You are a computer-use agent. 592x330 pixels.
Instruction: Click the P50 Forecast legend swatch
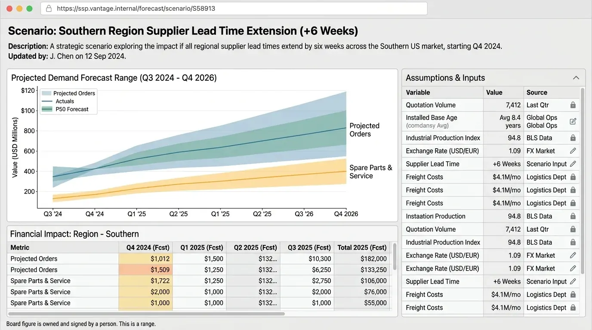pyautogui.click(x=46, y=110)
